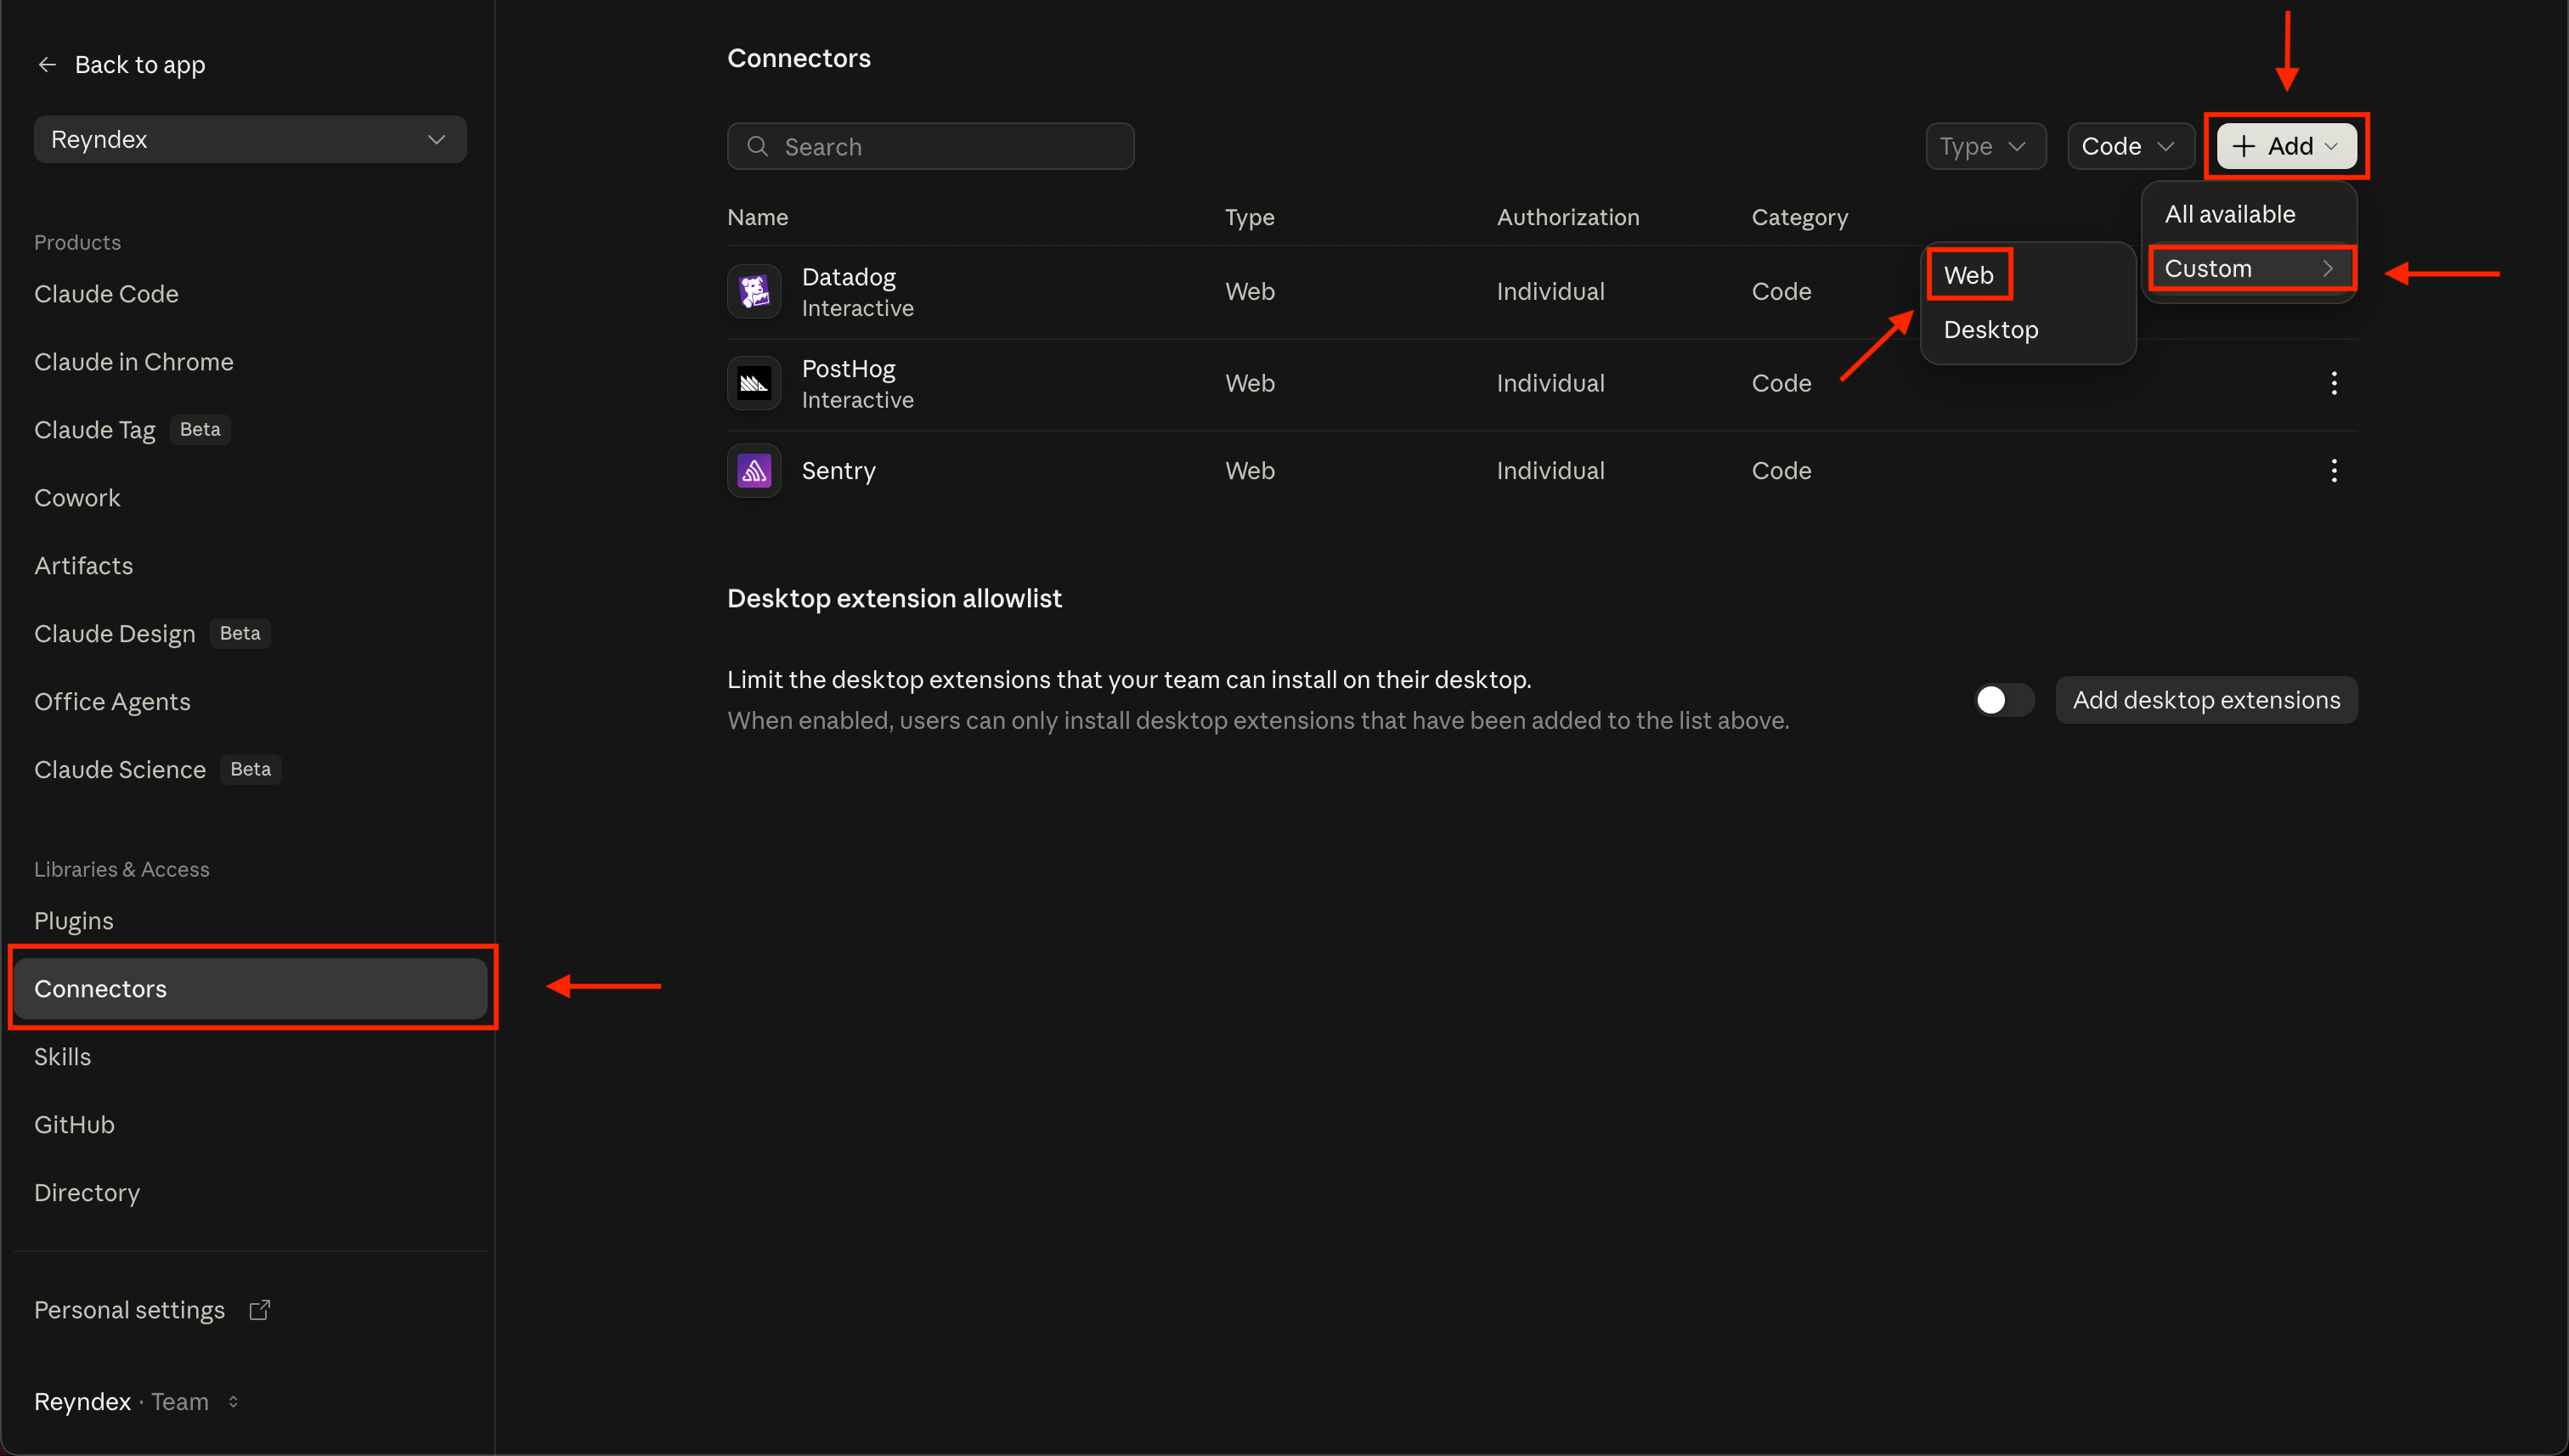Open Artifacts in the sidebar
2569x1456 pixels.
[x=83, y=566]
